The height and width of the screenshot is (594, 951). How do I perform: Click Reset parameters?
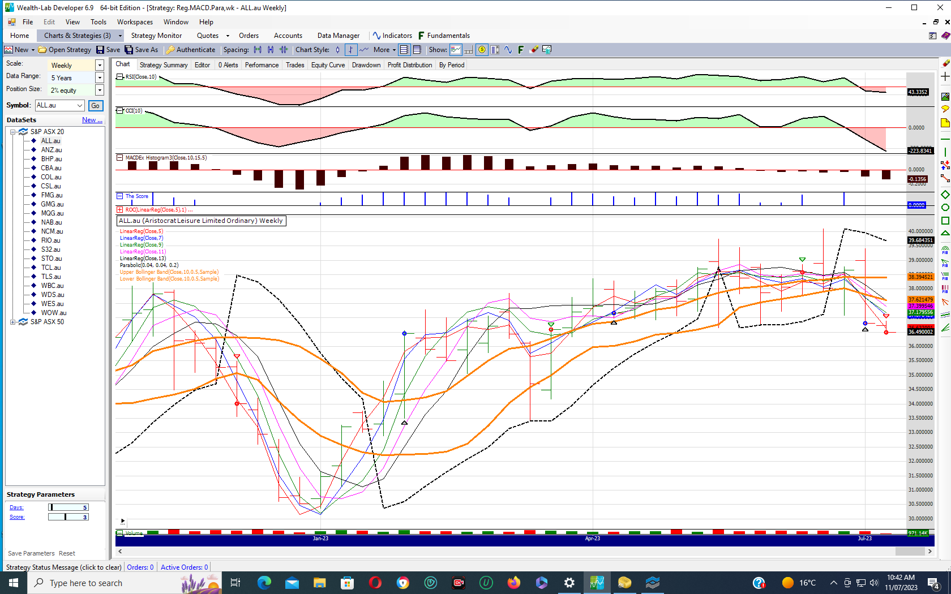(x=67, y=553)
